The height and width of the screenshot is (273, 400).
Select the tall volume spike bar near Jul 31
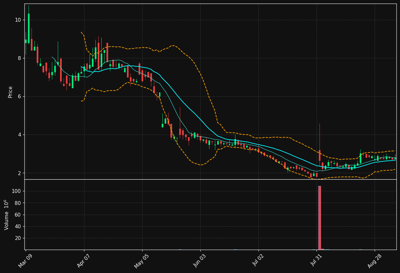(319, 218)
